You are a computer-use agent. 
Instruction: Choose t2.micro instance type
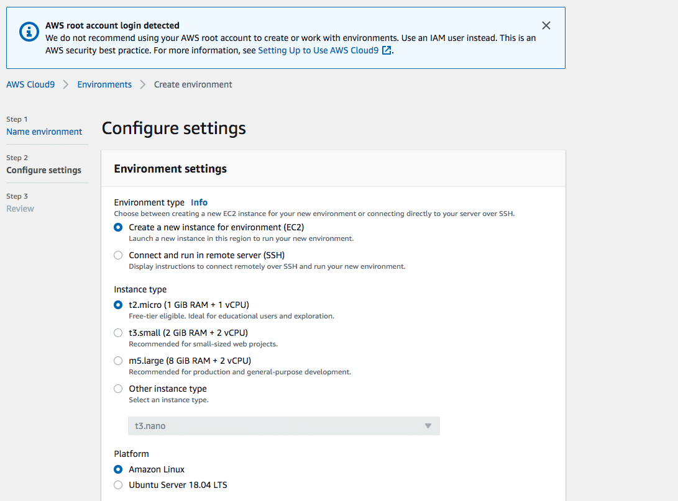coord(118,305)
